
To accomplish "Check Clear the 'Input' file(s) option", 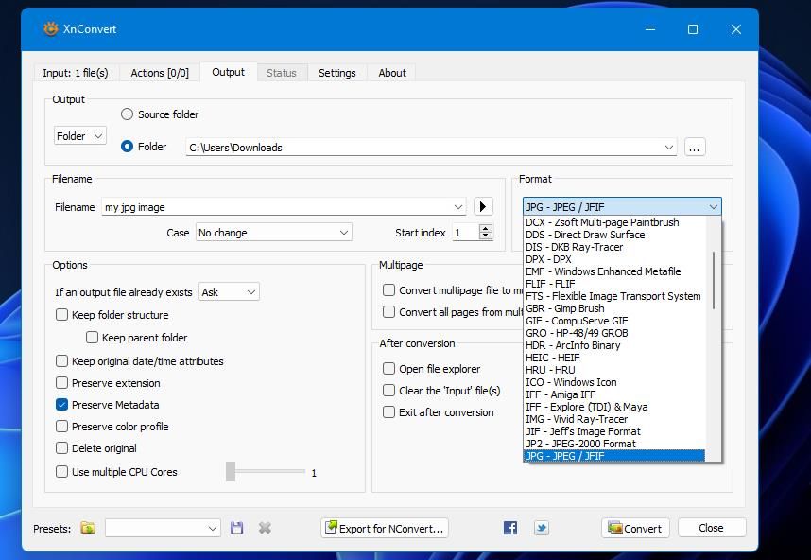I will (x=388, y=391).
